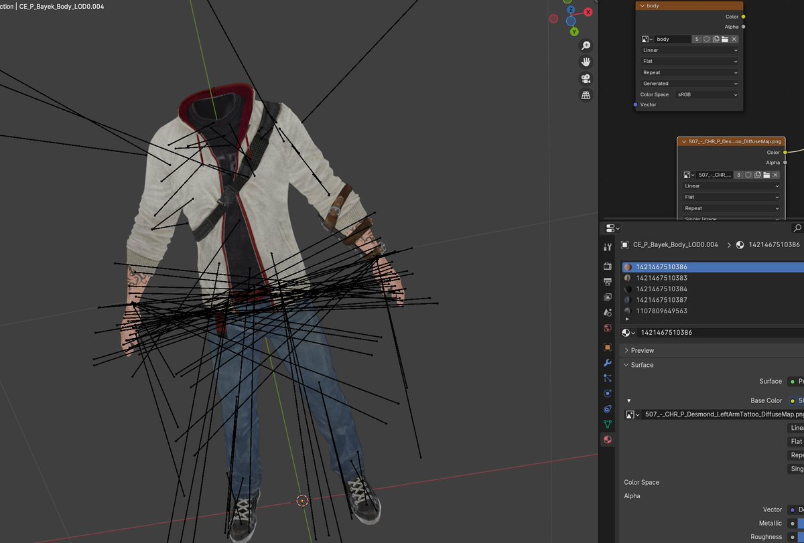Image resolution: width=804 pixels, height=543 pixels.
Task: Click fake user shield on body node
Action: pos(707,40)
